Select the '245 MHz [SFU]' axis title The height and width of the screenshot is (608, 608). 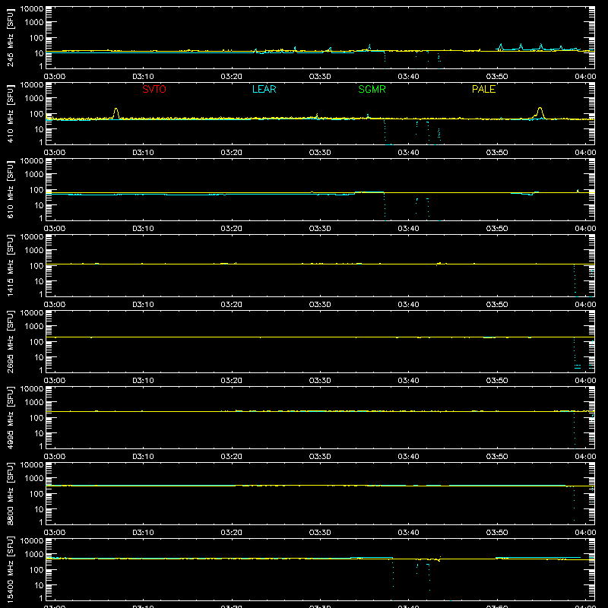tap(11, 38)
